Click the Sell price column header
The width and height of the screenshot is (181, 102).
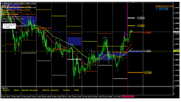point(55,90)
